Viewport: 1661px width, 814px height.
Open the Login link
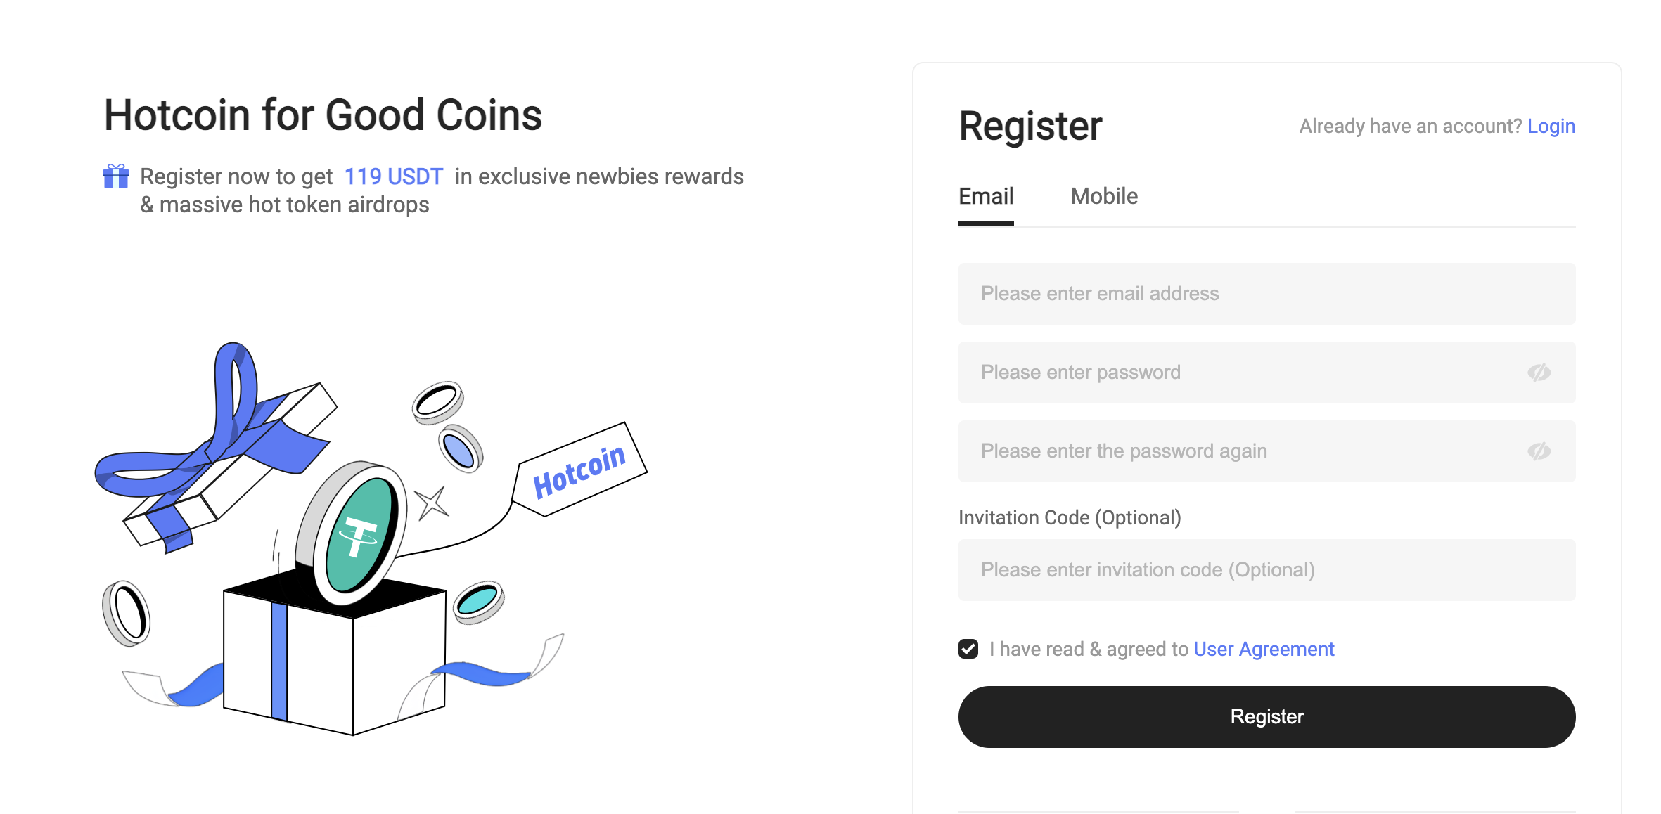tap(1551, 127)
